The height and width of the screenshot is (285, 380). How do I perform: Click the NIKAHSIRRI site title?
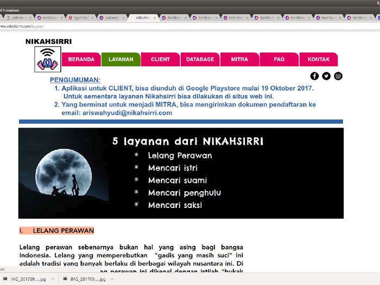point(48,41)
